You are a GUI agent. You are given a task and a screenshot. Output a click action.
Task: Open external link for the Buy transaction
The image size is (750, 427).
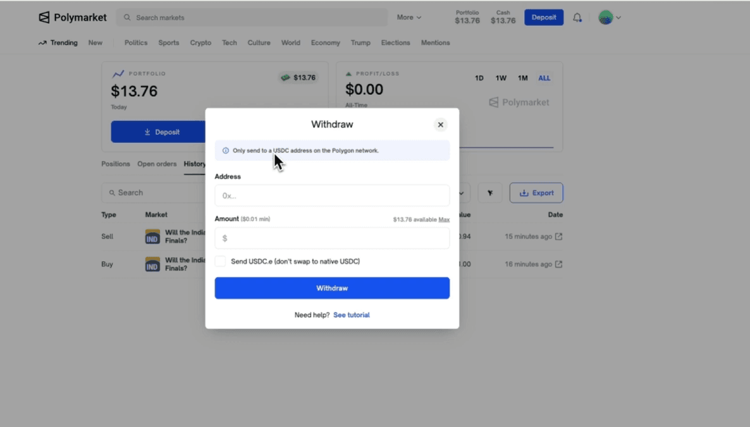tap(558, 264)
